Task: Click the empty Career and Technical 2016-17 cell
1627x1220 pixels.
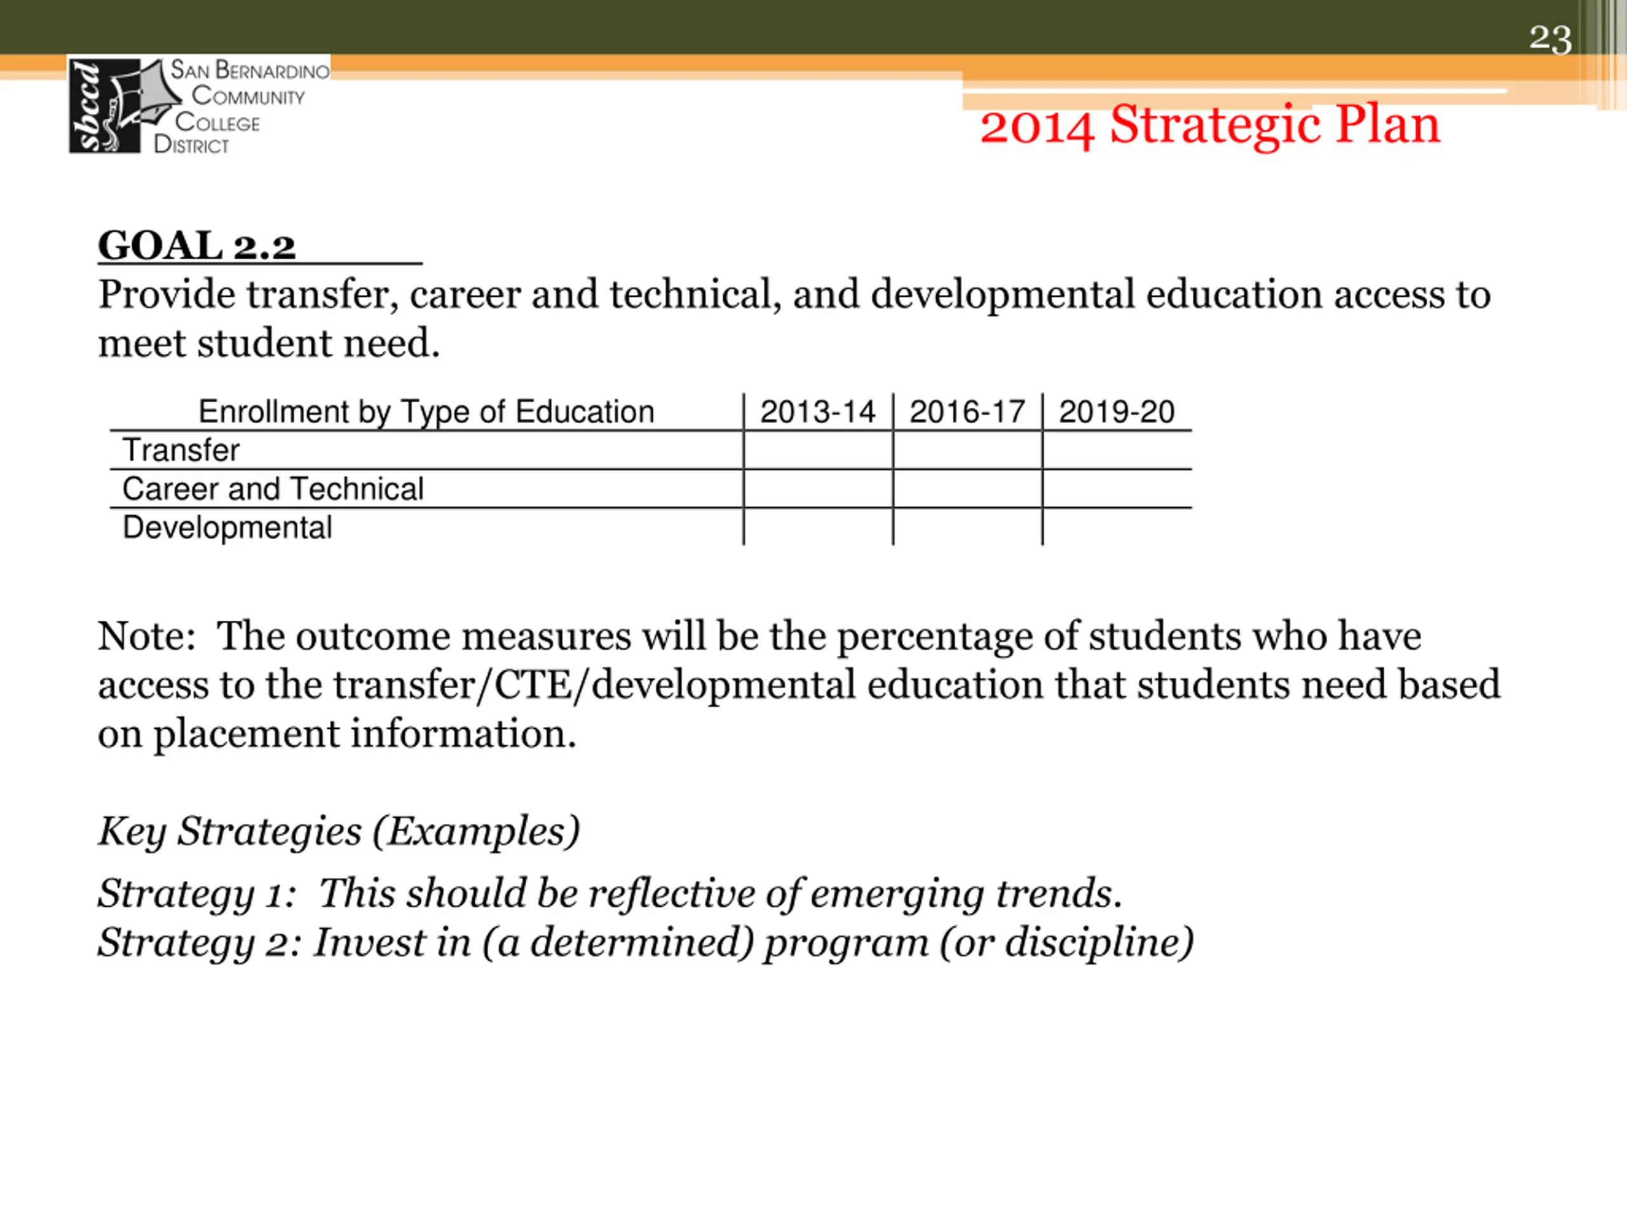Action: (967, 489)
